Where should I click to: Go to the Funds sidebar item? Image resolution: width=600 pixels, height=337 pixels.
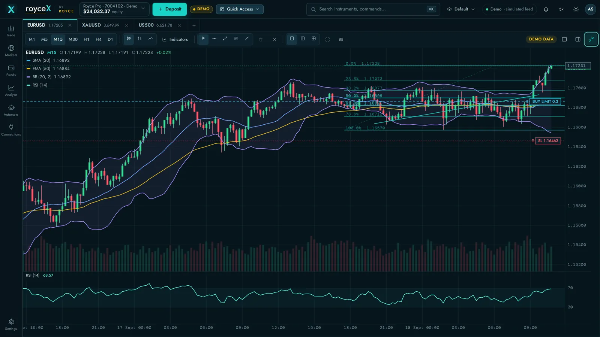tap(11, 71)
